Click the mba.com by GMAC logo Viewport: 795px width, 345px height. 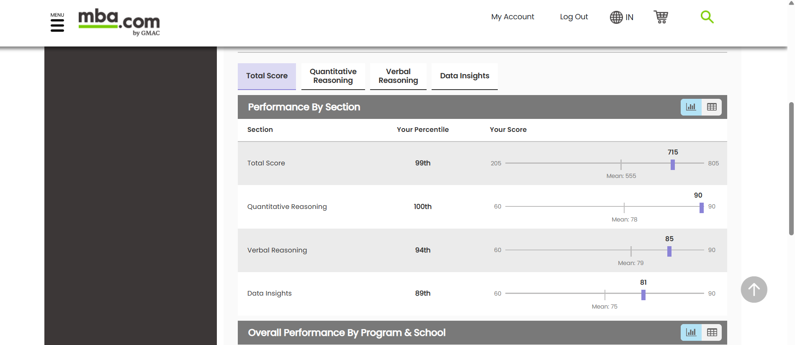pos(119,22)
